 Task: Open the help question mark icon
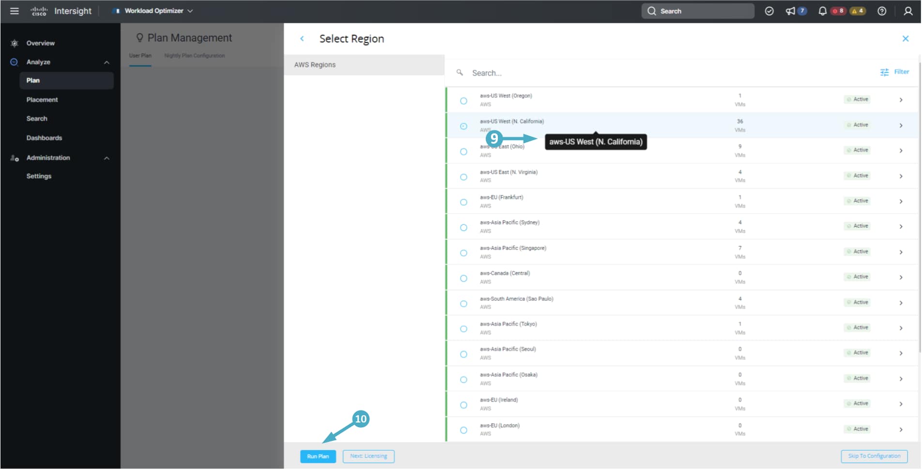(x=882, y=11)
